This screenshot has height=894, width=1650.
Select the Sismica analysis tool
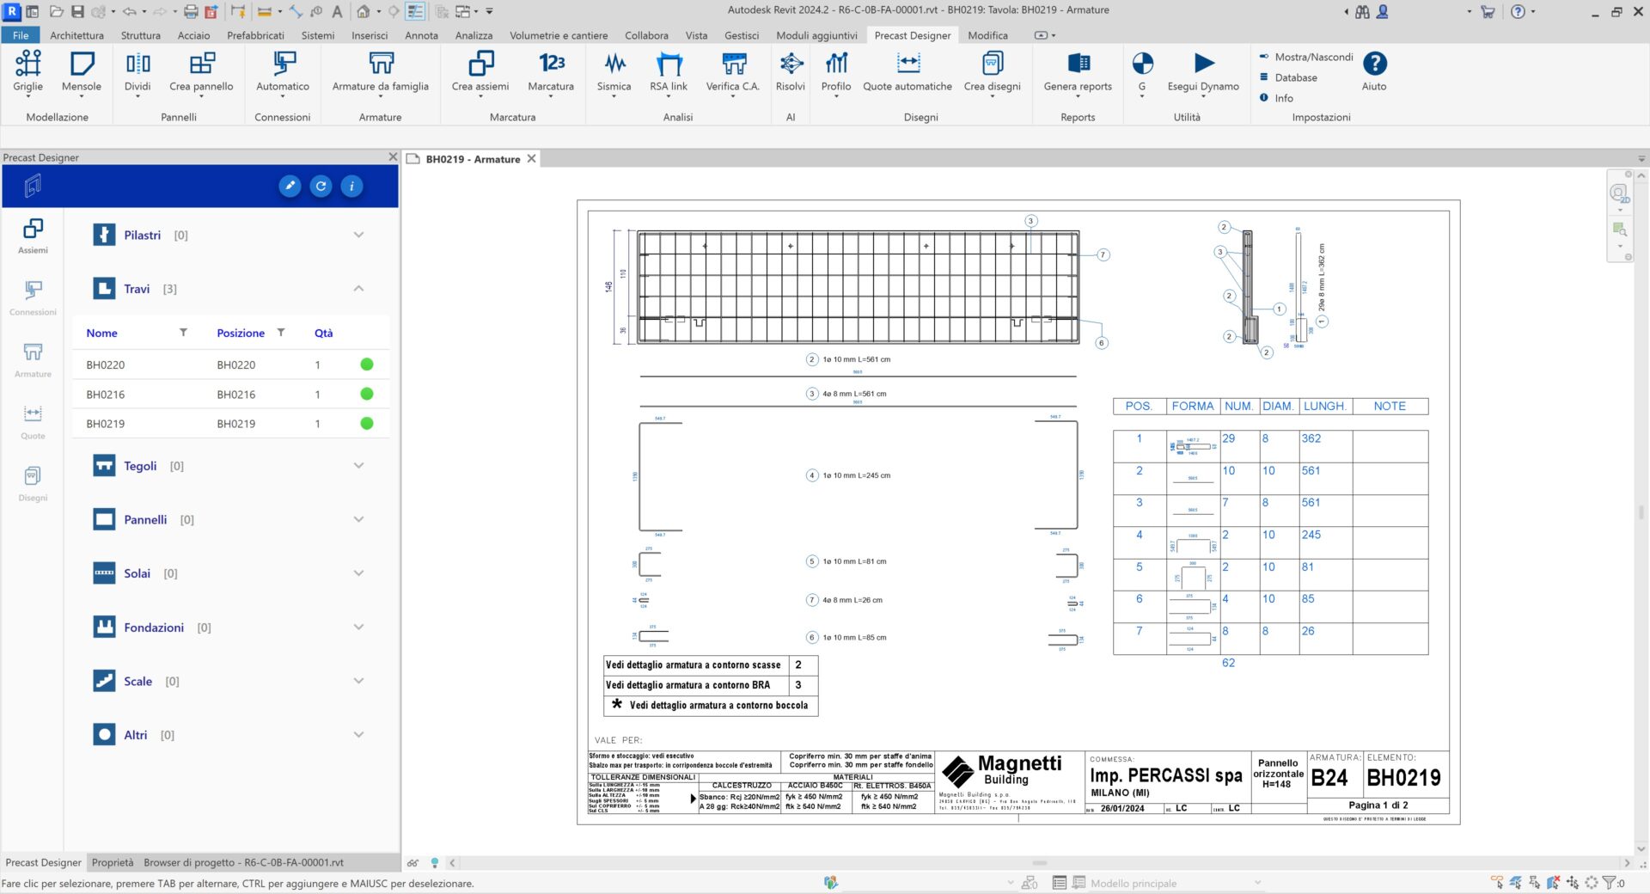[x=613, y=73]
